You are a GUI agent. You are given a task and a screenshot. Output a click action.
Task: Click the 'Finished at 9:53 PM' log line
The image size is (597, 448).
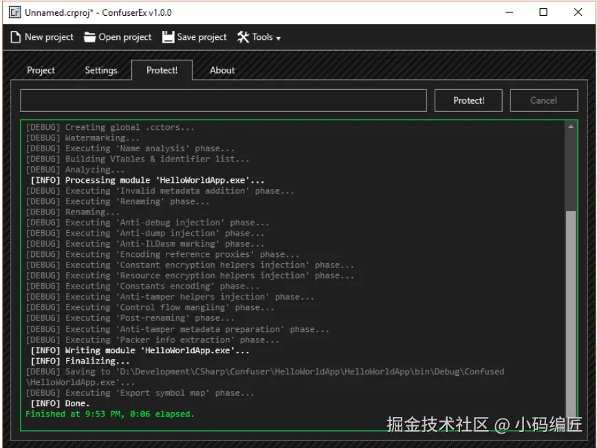point(110,414)
